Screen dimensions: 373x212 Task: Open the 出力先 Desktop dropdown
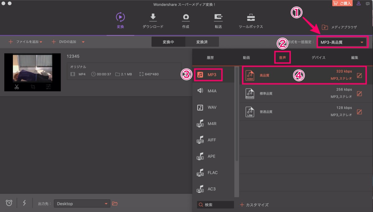click(82, 204)
